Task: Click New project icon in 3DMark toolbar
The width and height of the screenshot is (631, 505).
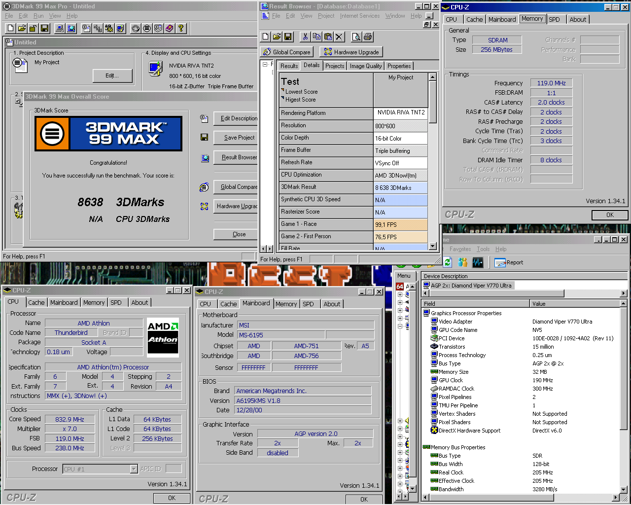Action: [10, 28]
